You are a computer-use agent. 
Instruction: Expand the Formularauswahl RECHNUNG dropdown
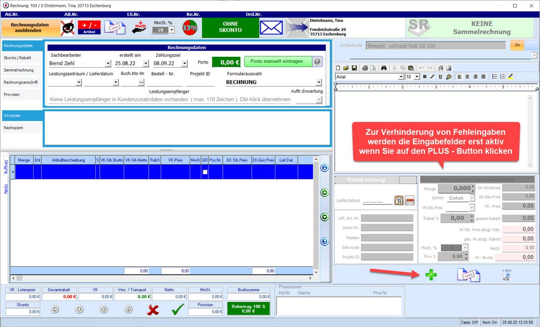click(319, 82)
